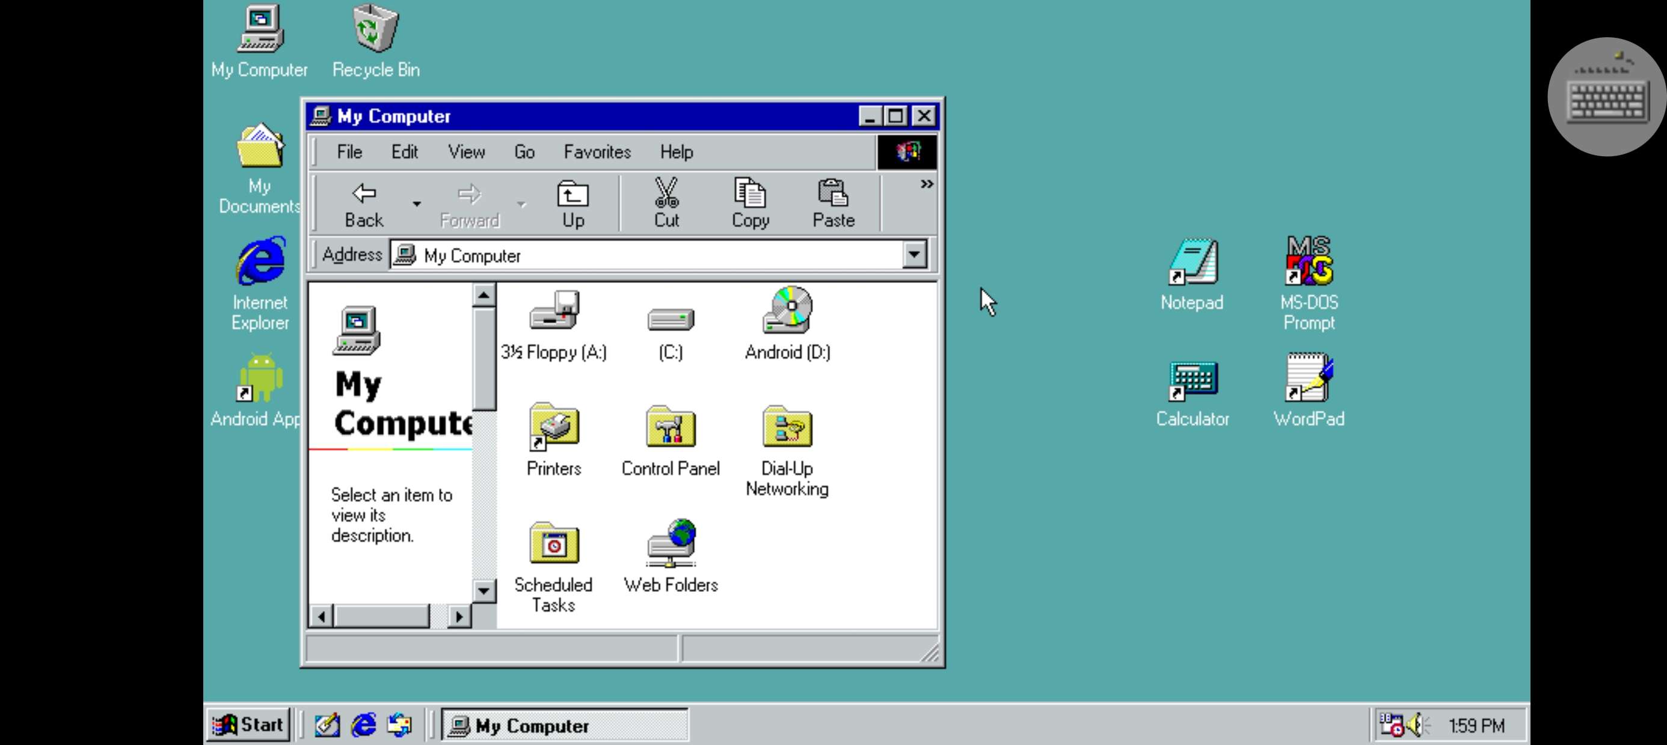This screenshot has width=1667, height=745.
Task: Open the Help menu
Action: (x=677, y=152)
